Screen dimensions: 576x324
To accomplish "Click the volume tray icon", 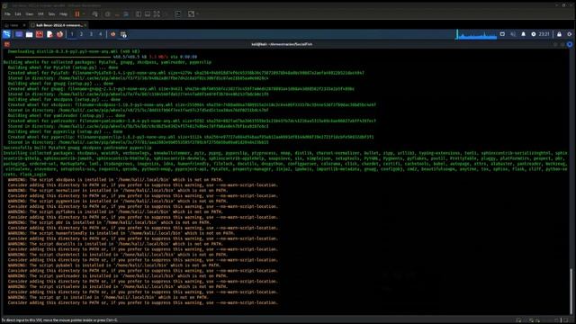I will (x=513, y=34).
